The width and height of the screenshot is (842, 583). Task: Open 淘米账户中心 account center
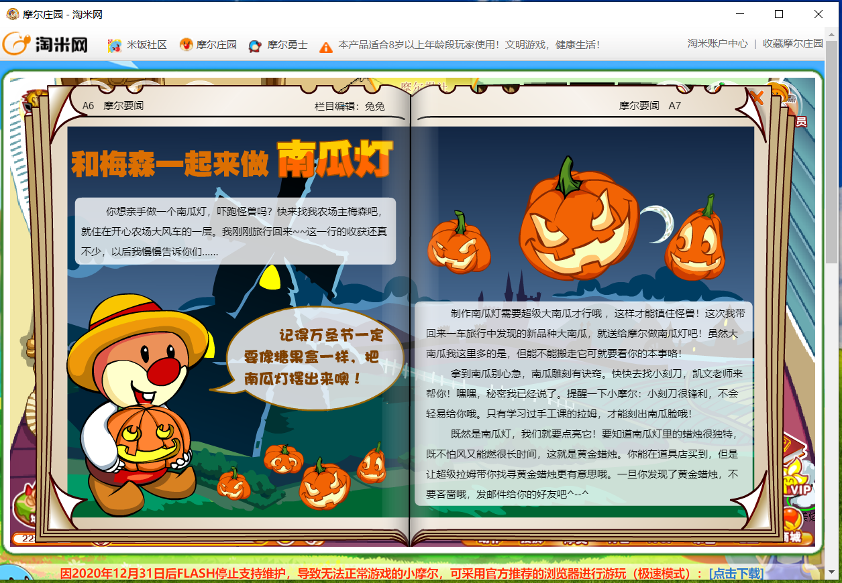click(717, 44)
